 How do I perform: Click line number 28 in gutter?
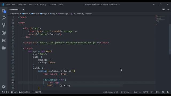13,71
